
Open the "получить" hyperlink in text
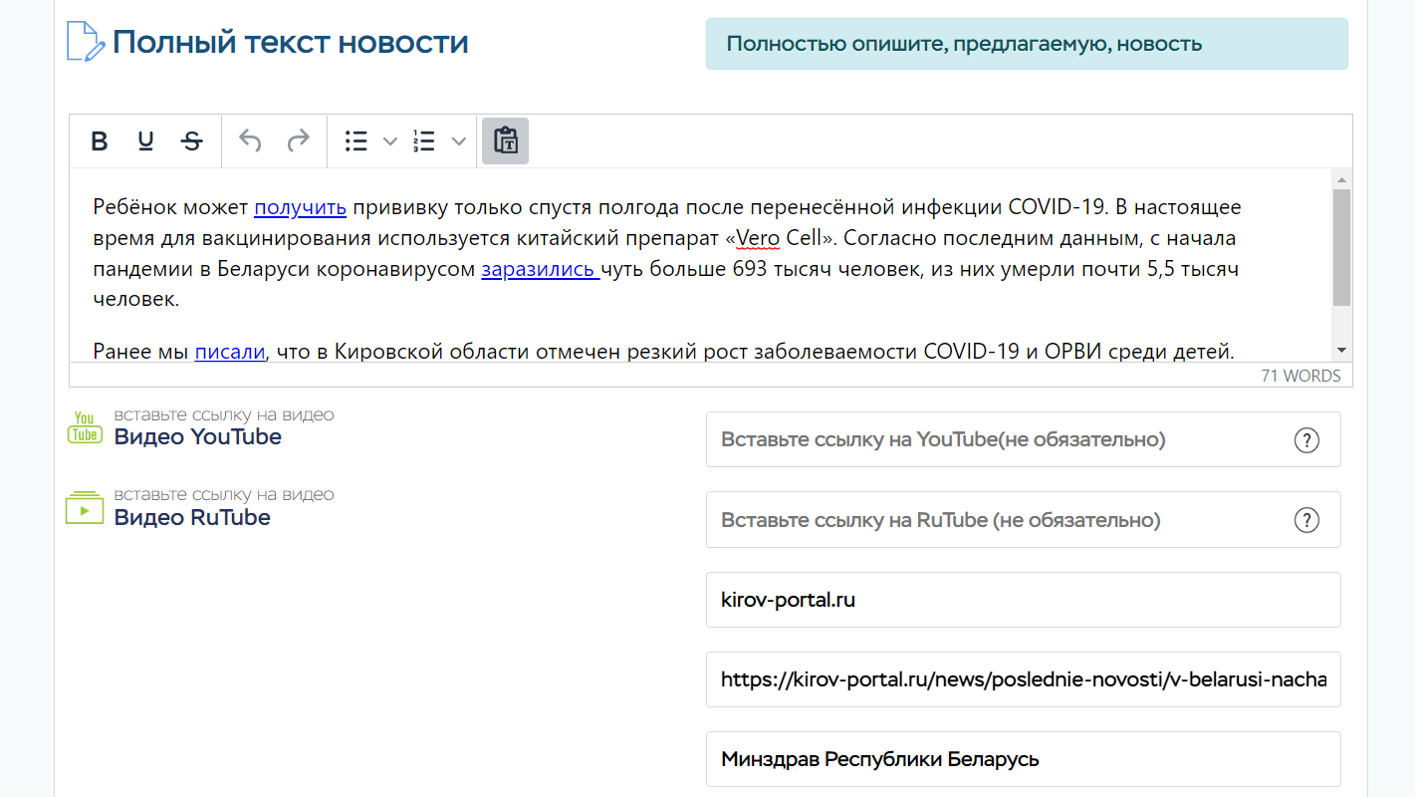tap(300, 207)
